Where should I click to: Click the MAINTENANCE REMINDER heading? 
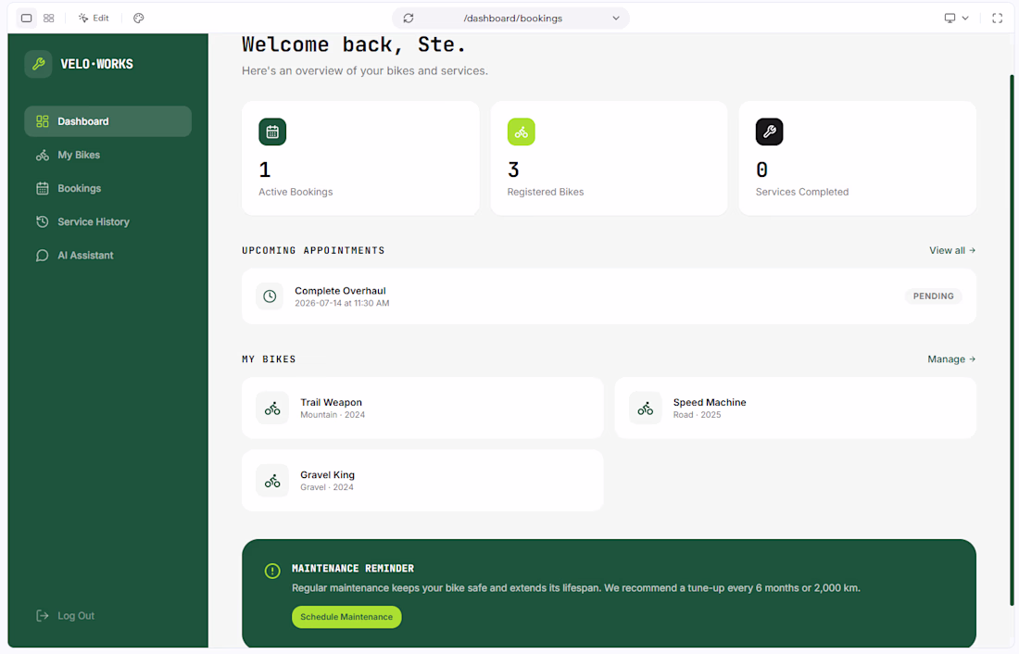click(353, 568)
